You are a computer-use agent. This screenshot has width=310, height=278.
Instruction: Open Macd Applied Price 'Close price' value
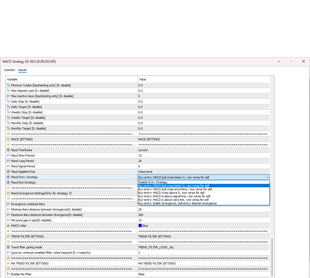tap(203, 172)
